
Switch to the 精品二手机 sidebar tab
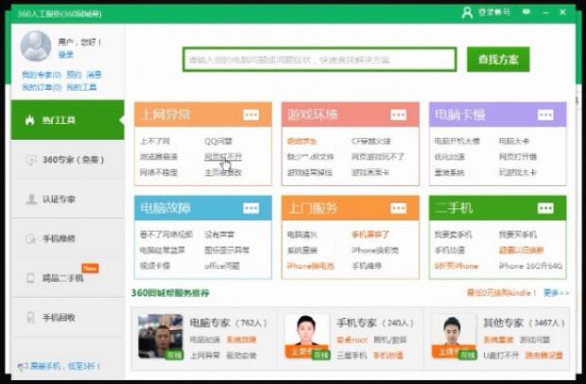(x=68, y=278)
